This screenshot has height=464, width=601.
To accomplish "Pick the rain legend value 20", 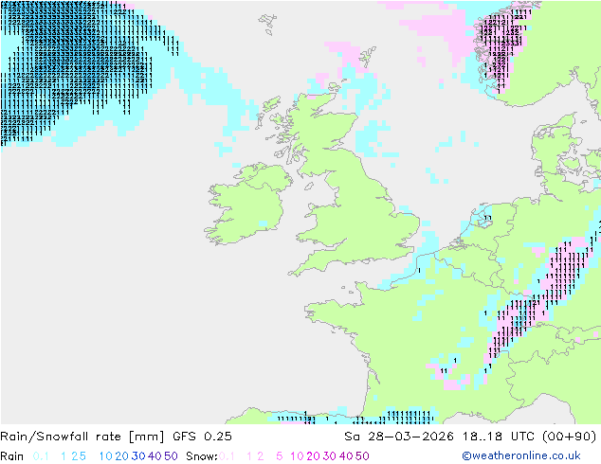I will pyautogui.click(x=122, y=456).
